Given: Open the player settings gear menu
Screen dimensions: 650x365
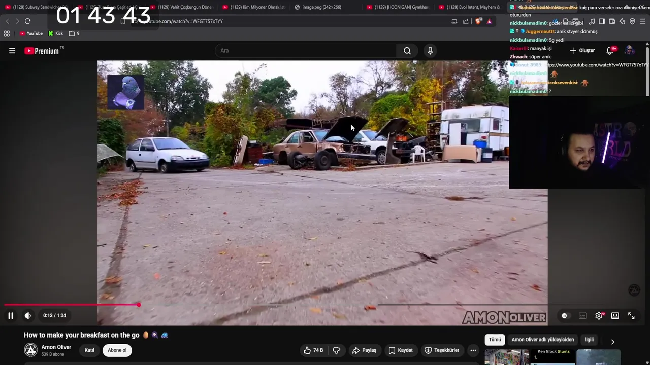Looking at the screenshot, I should [x=599, y=316].
